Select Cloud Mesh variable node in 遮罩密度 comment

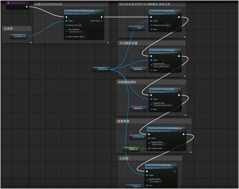137,137
